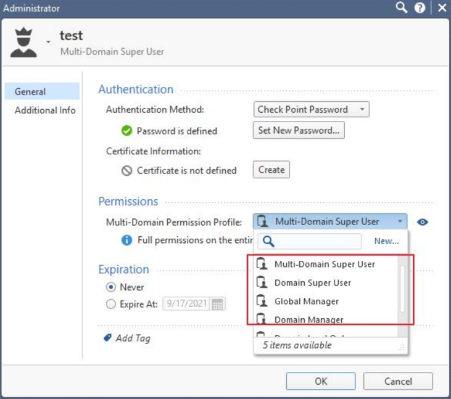Image resolution: width=451 pixels, height=399 pixels.
Task: Click the green password defined checkmark icon
Action: coord(126,131)
